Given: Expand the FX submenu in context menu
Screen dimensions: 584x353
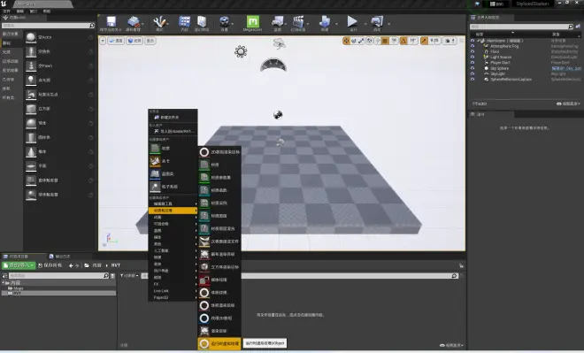Looking at the screenshot, I should pyautogui.click(x=173, y=284).
